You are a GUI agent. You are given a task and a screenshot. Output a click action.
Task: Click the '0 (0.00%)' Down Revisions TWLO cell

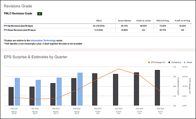99,30
